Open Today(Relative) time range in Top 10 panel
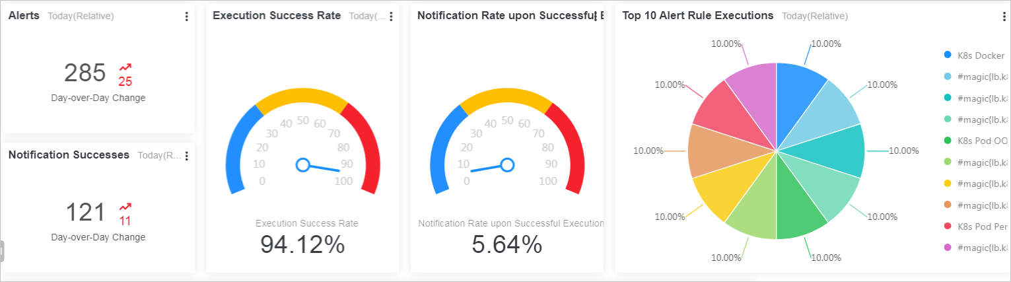Viewport: 1011px width, 282px height. (x=815, y=17)
